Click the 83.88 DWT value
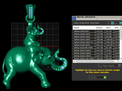The height and width of the screenshot is (91, 122). [x=109, y=37]
